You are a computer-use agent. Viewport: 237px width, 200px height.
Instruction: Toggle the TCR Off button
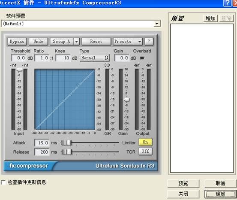point(145,152)
